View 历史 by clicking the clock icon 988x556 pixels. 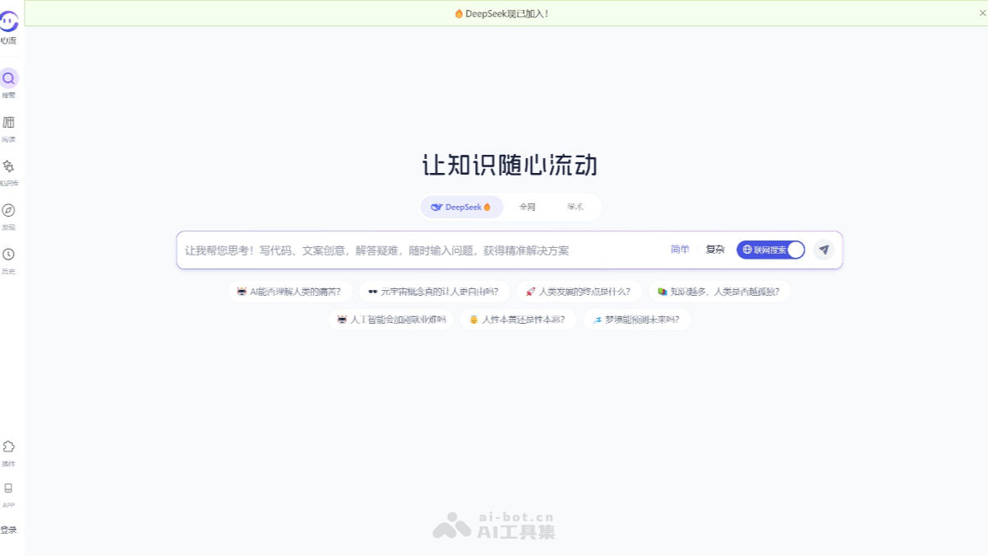tap(8, 255)
